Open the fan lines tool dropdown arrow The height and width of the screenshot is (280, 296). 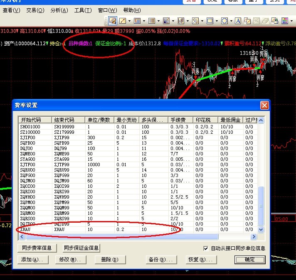(x=173, y=21)
